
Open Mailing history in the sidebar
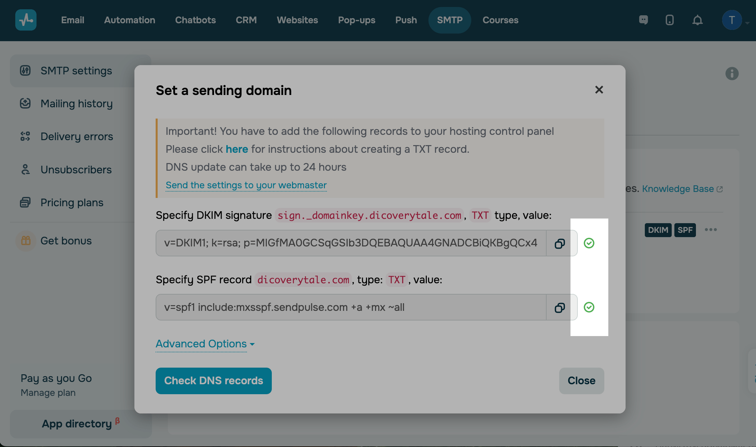coord(76,104)
